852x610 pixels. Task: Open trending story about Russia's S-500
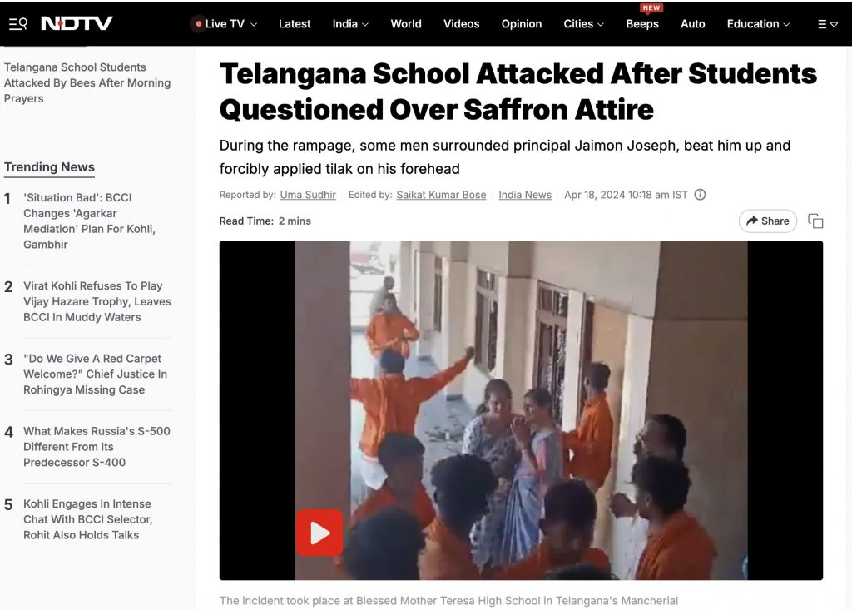click(97, 447)
